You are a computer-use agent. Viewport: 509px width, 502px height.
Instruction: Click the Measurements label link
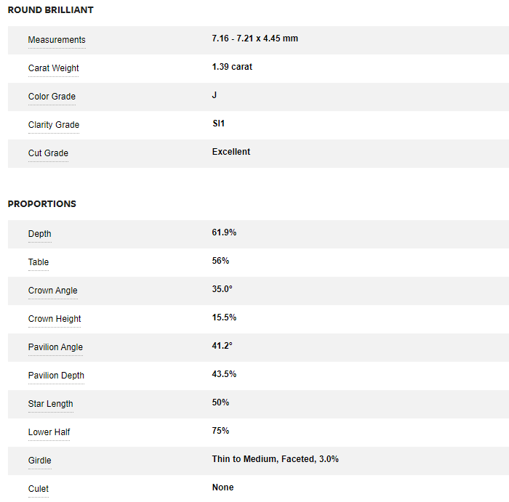(57, 40)
